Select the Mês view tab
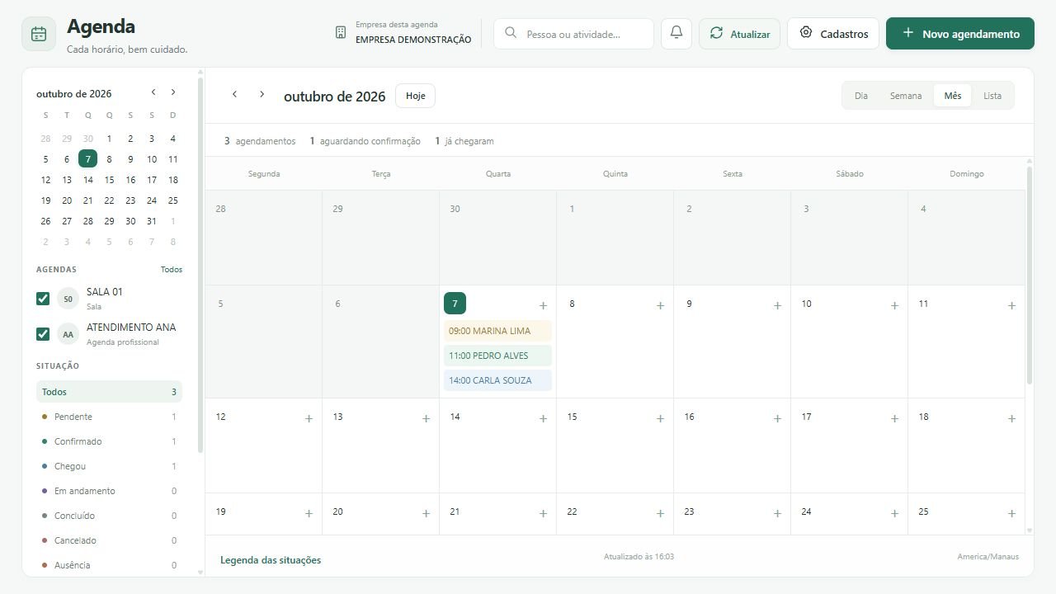Screen dimensions: 1056x594 953,96
